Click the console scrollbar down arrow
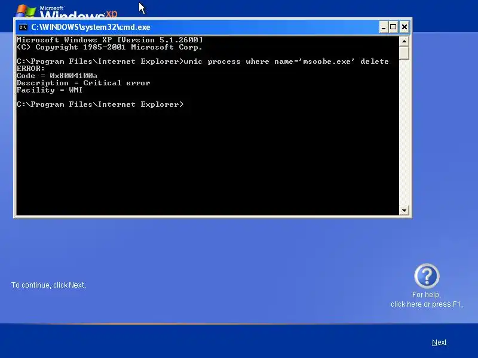Image resolution: width=478 pixels, height=358 pixels. [404, 210]
